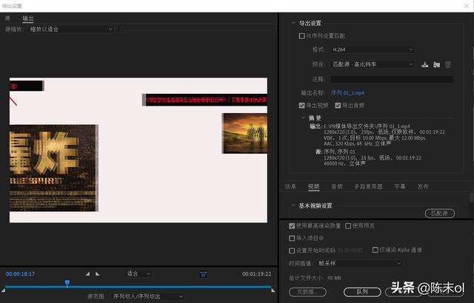Collapse the 导出设置 section
Viewport: 474px width, 303px height.
coord(293,23)
